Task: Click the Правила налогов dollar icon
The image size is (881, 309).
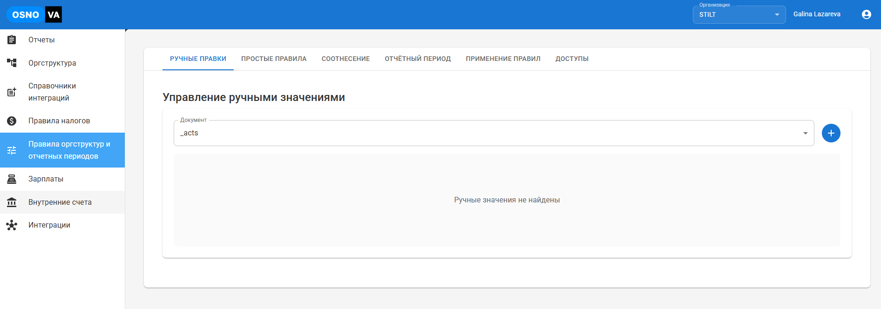Action: click(12, 121)
